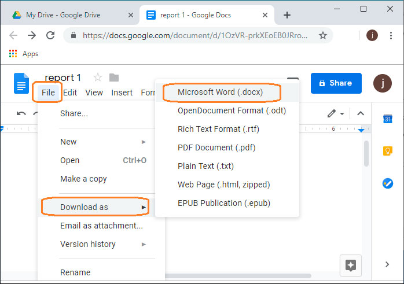Bookmark this page with the star icon
The height and width of the screenshot is (284, 404).
coord(323,35)
